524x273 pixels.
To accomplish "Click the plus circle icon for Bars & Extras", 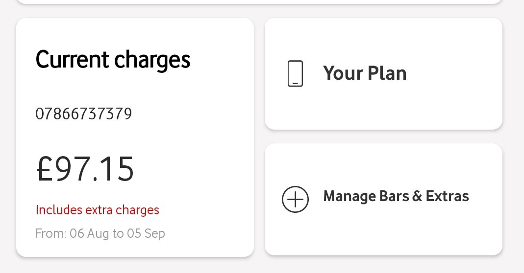I will coord(295,199).
